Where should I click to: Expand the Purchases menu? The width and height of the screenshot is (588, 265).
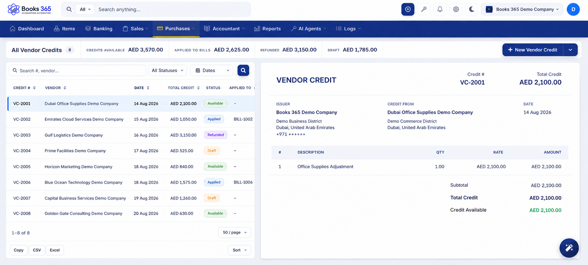176,29
